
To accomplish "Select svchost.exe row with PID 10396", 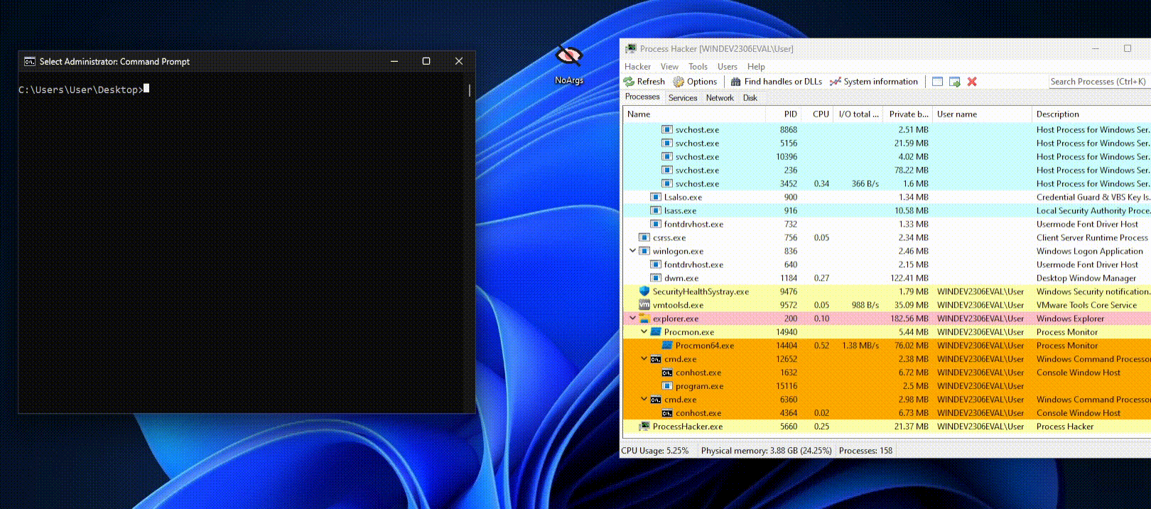I will 887,156.
